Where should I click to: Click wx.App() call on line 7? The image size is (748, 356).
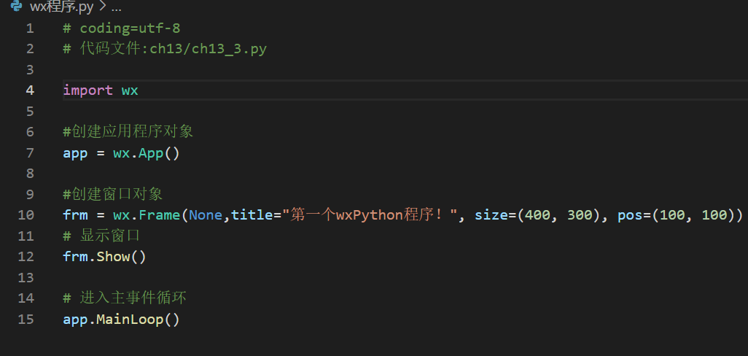[x=146, y=153]
